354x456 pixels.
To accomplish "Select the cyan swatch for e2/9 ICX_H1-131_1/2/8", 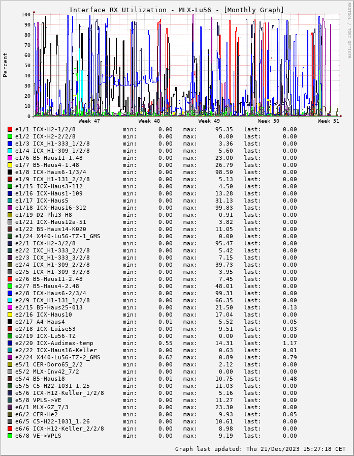I will click(10, 300).
